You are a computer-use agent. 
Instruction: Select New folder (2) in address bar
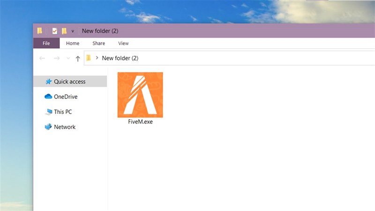point(120,58)
